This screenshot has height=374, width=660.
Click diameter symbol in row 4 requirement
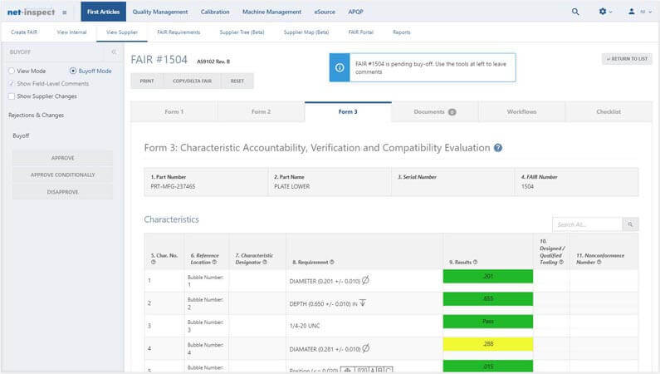tap(366, 348)
